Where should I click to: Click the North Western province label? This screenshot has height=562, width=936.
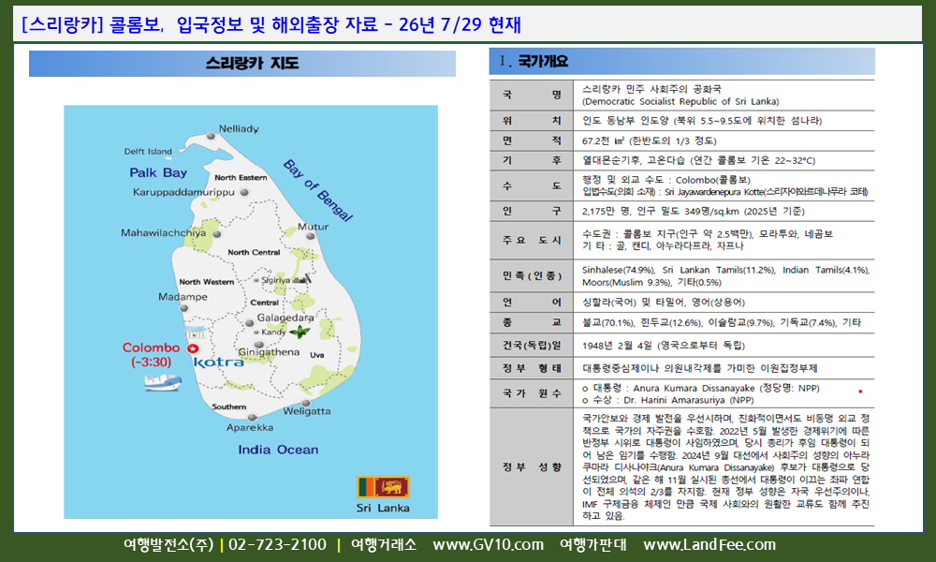point(207,281)
